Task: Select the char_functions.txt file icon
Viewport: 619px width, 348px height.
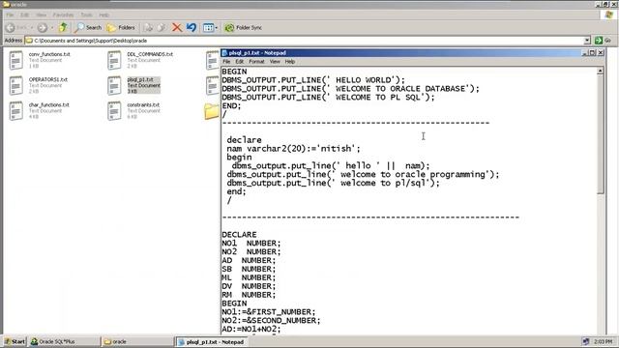Action: click(x=15, y=111)
